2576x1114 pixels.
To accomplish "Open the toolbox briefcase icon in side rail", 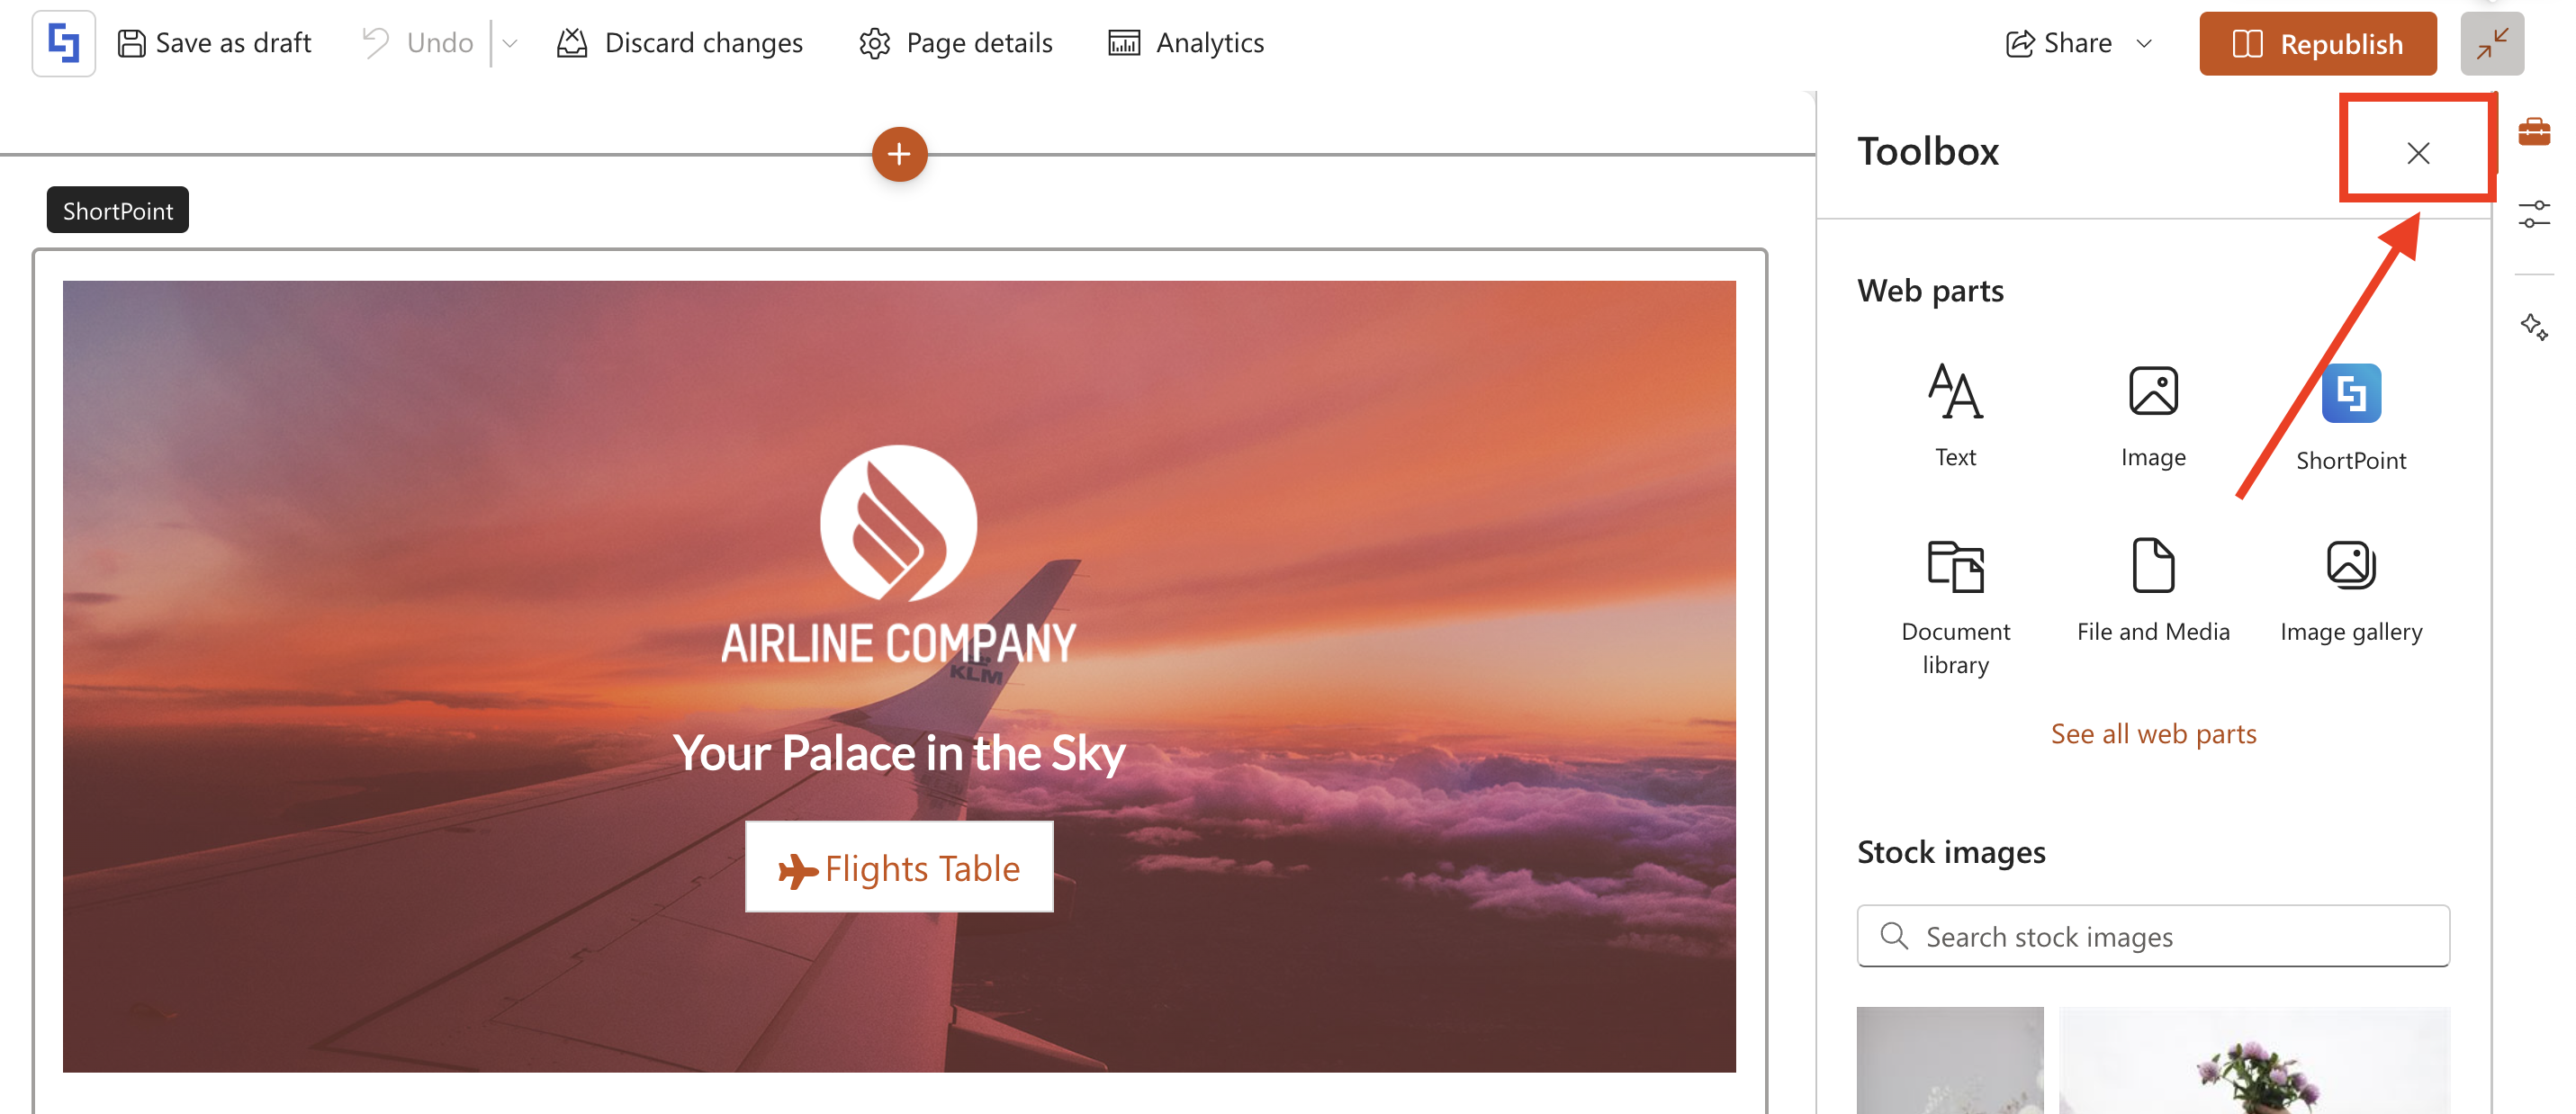I will point(2533,131).
